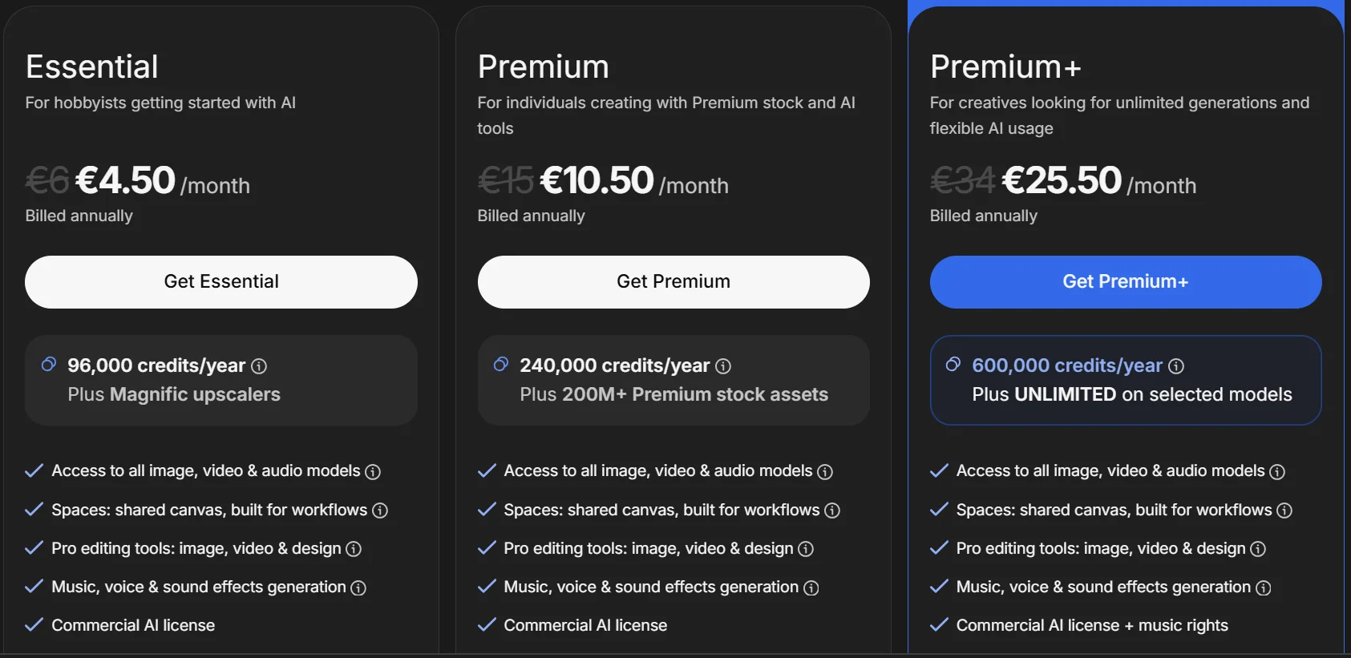This screenshot has height=658, width=1351.
Task: Select the Premium+ plan title
Action: pyautogui.click(x=1005, y=67)
